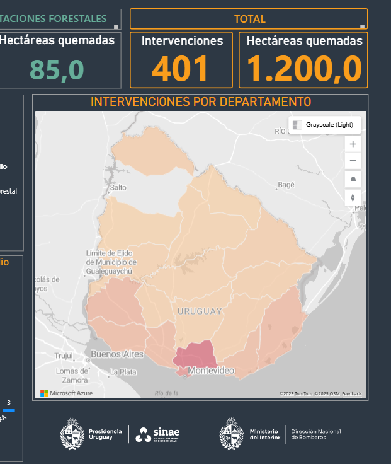Click the Microsoft Azure logo

point(67,393)
